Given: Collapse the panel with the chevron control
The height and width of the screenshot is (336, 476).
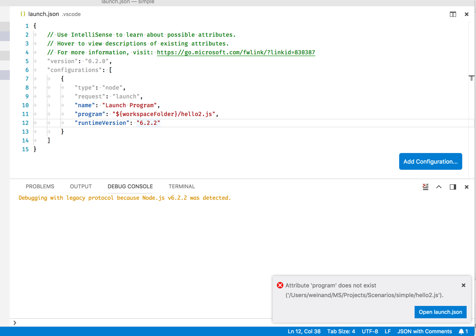Looking at the screenshot, I should tap(439, 187).
